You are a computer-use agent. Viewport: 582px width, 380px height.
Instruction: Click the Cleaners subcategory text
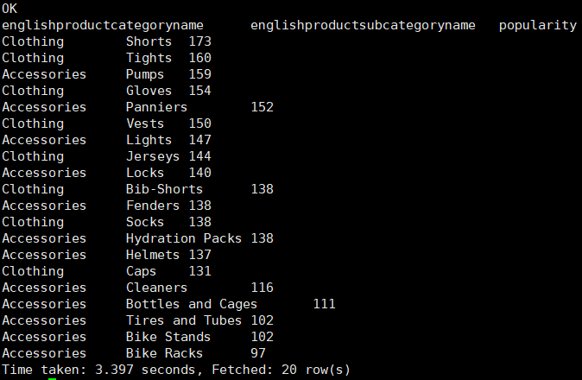point(156,288)
